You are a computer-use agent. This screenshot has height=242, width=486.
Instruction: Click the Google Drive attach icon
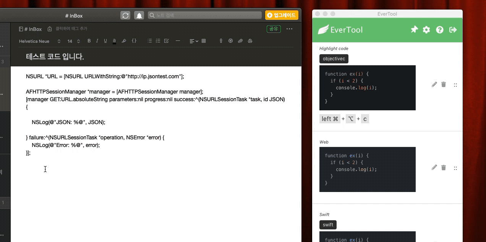click(x=250, y=41)
